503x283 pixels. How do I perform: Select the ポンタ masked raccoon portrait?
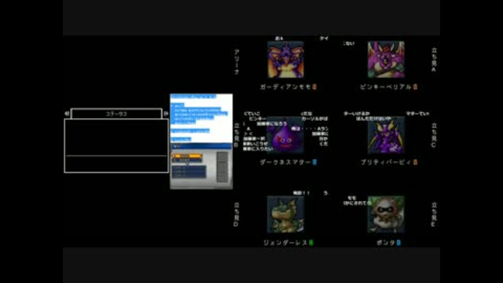point(386,214)
